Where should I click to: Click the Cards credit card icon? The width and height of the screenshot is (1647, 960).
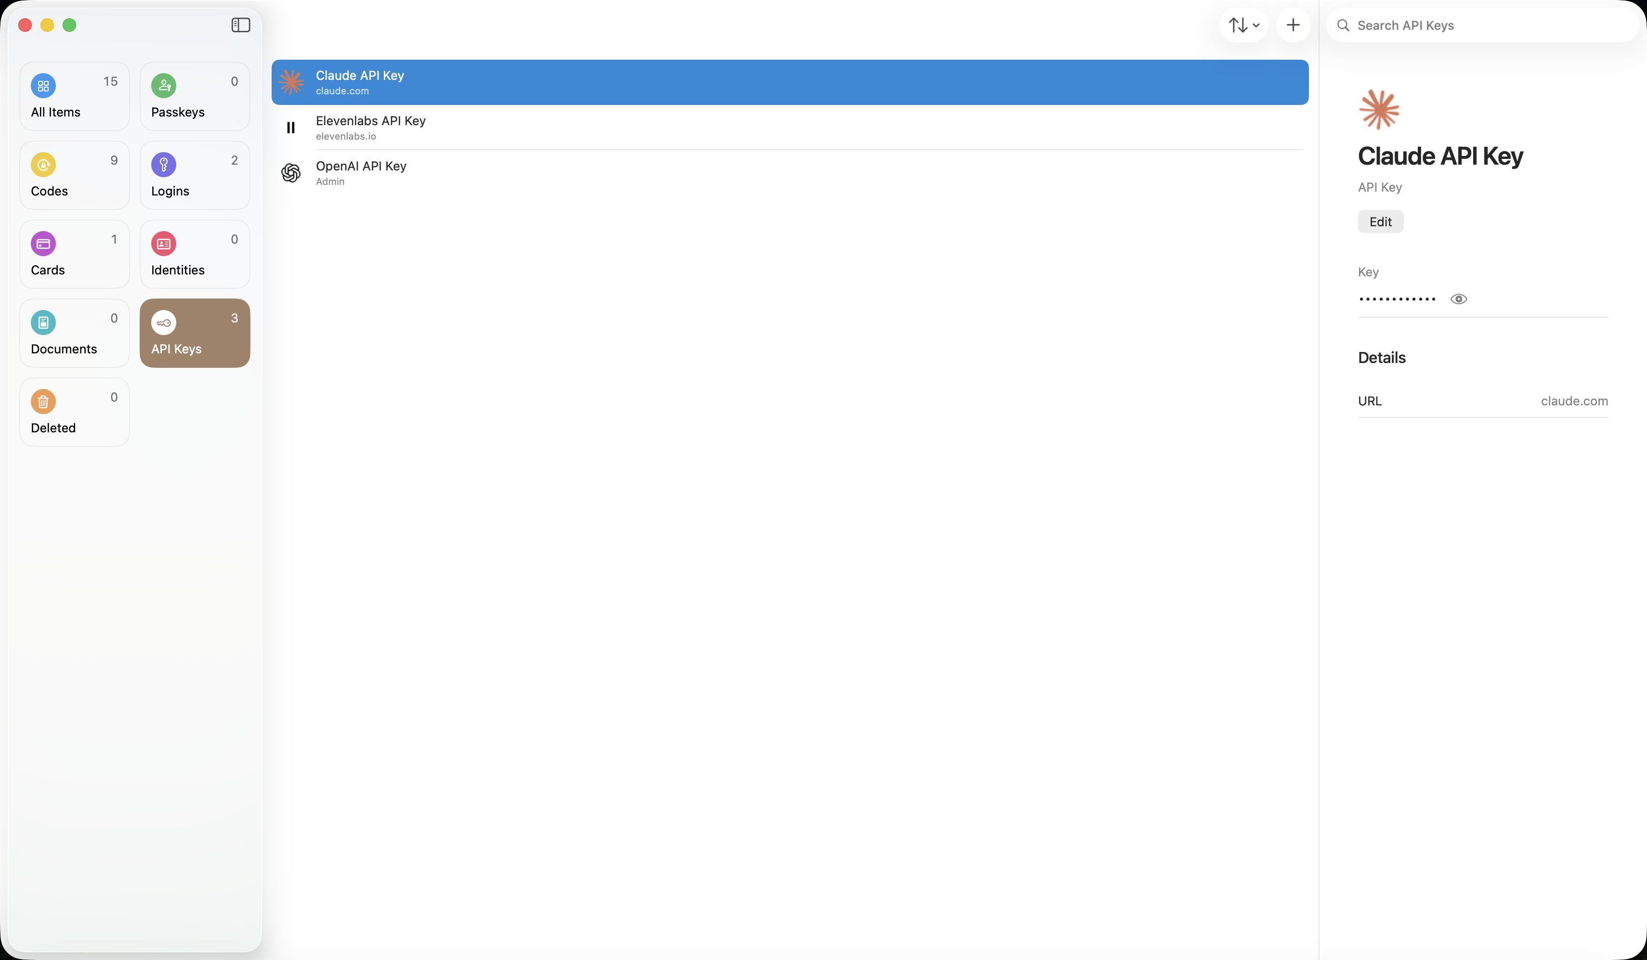43,244
